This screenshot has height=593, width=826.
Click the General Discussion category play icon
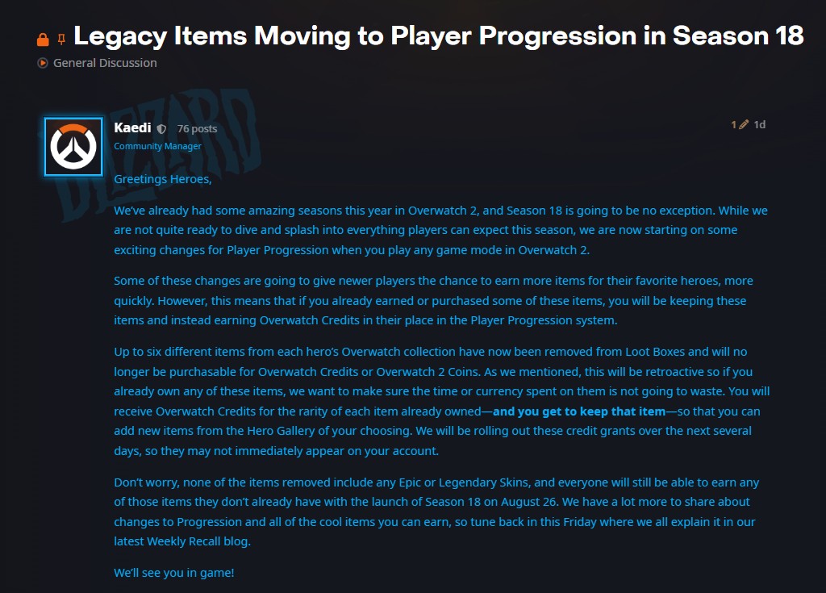pyautogui.click(x=43, y=63)
